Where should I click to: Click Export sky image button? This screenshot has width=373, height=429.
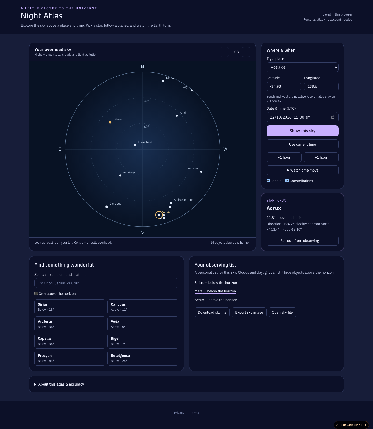[249, 312]
